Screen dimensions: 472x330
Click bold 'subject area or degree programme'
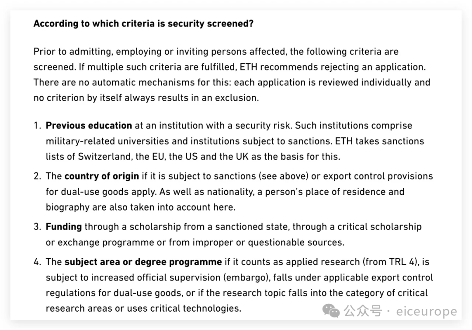click(143, 262)
